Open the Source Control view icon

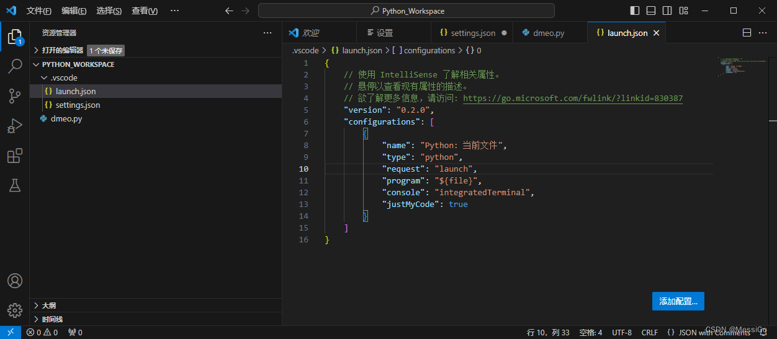tap(14, 96)
